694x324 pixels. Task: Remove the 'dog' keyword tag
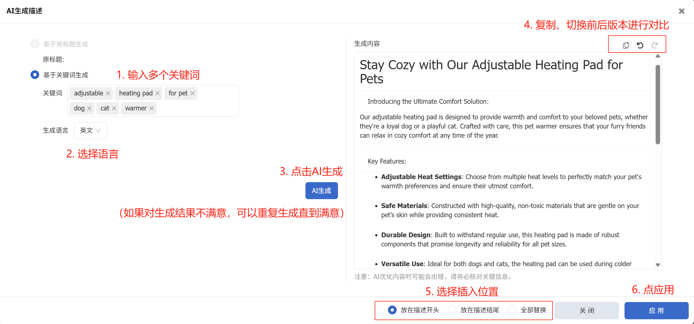pyautogui.click(x=89, y=108)
